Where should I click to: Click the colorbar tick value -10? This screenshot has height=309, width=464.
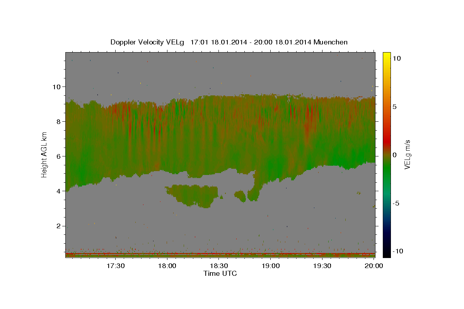coord(397,251)
